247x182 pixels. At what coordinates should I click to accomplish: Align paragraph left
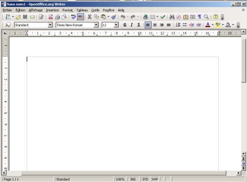pyautogui.click(x=148, y=25)
